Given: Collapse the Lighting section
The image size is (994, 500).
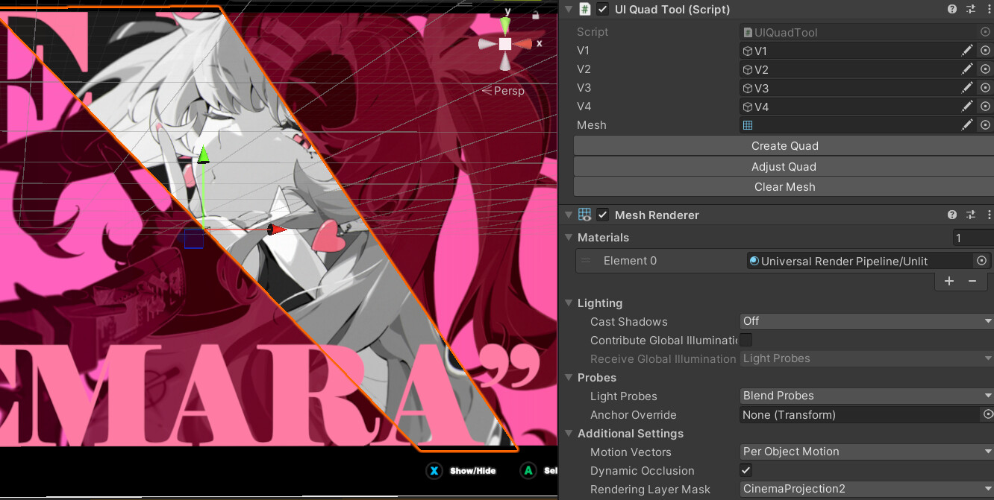Looking at the screenshot, I should click(x=569, y=303).
